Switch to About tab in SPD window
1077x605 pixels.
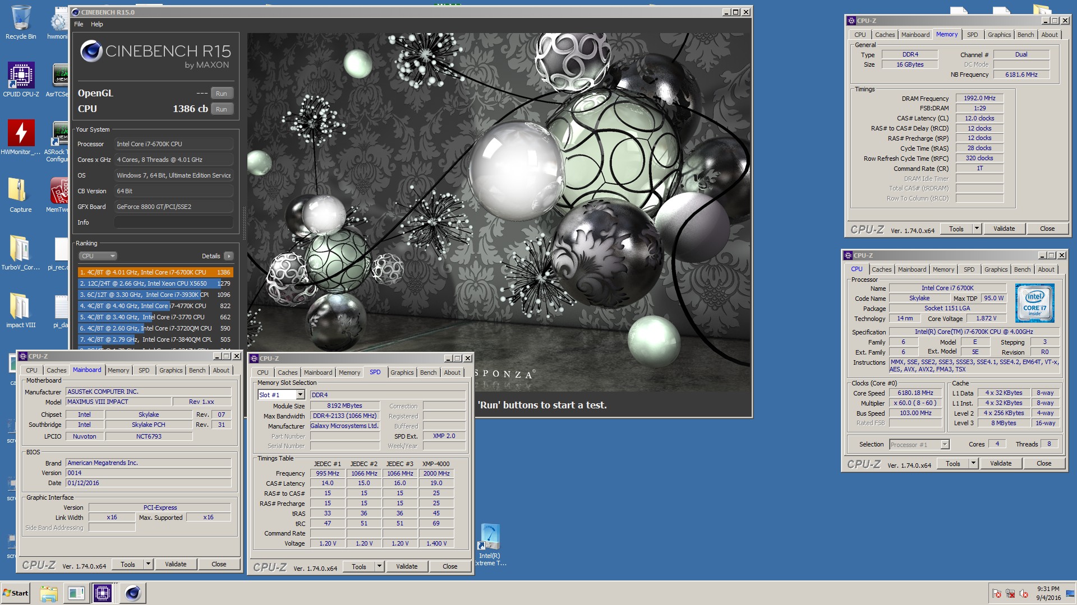(x=452, y=373)
